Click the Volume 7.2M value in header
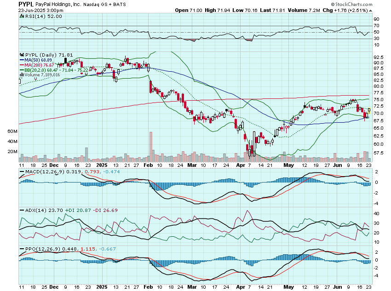This screenshot has width=391, height=291. pos(304,10)
